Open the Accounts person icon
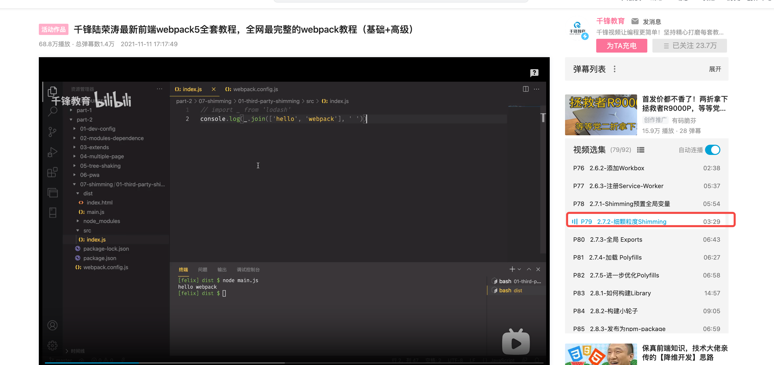This screenshot has width=774, height=365. pyautogui.click(x=53, y=325)
